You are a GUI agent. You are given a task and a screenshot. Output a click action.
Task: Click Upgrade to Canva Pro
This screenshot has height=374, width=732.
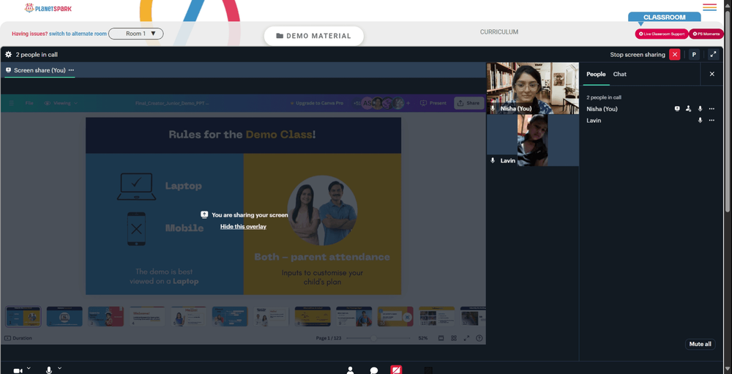(x=316, y=103)
